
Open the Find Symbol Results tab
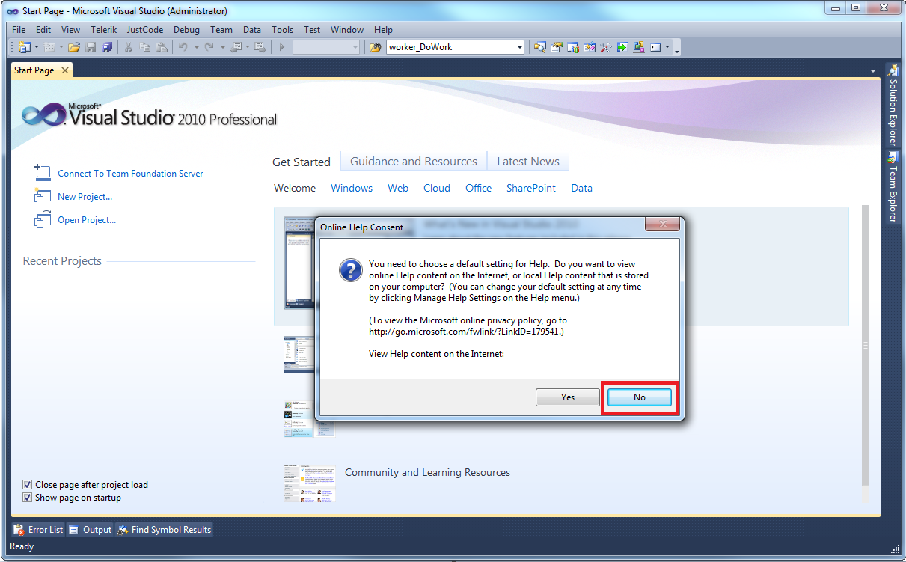tap(164, 530)
